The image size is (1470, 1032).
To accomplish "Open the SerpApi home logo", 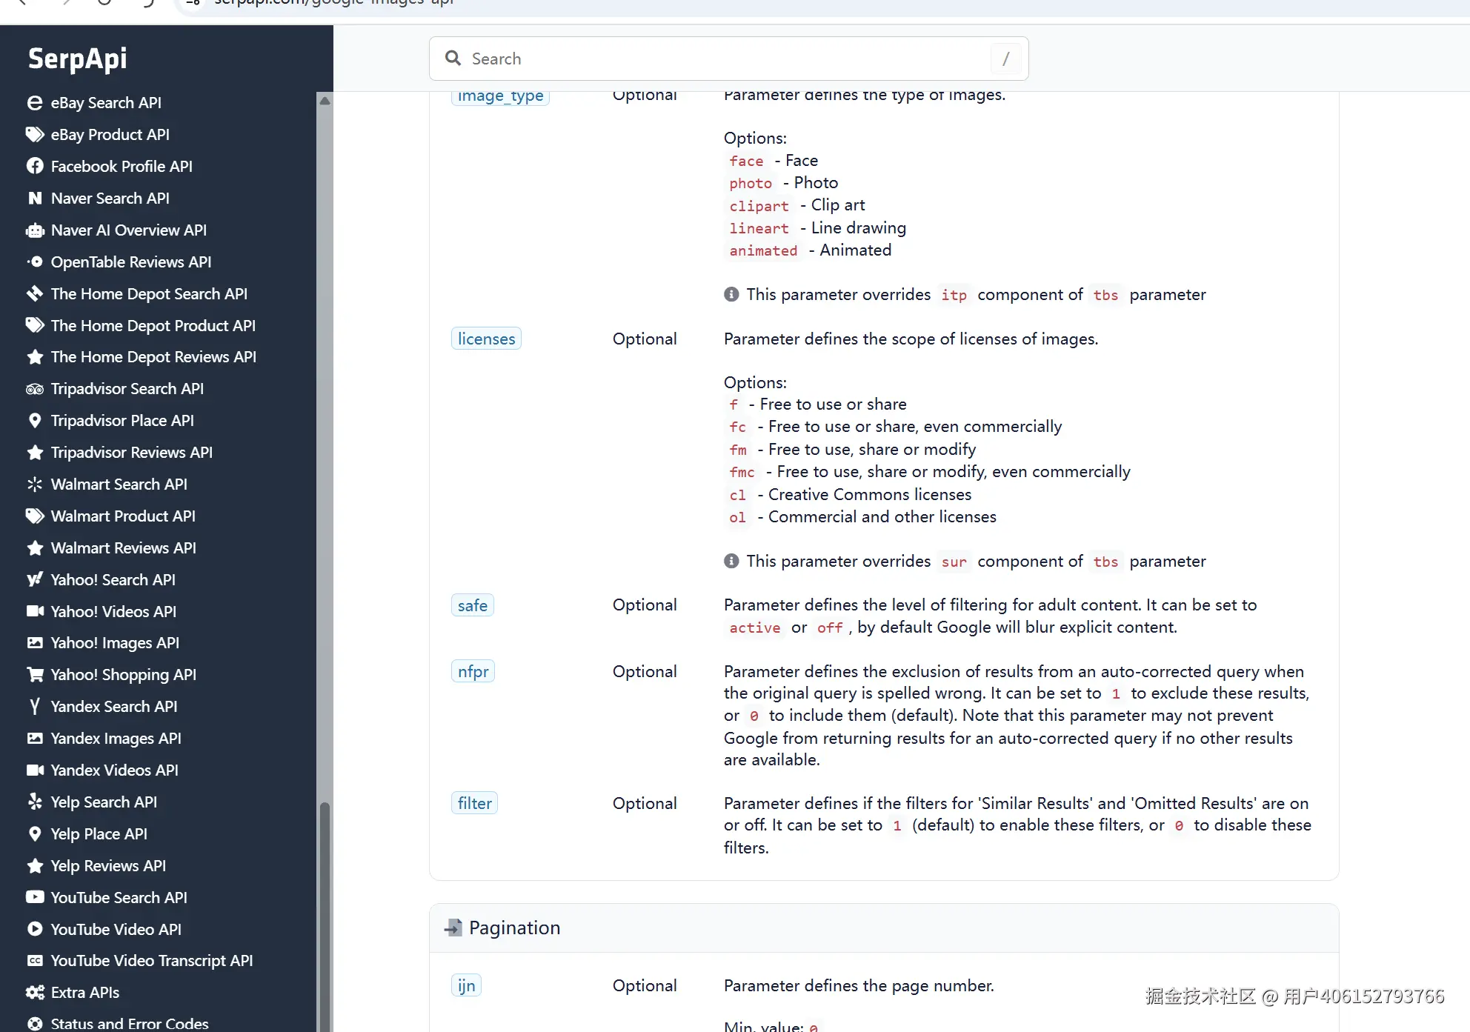I will [x=78, y=59].
